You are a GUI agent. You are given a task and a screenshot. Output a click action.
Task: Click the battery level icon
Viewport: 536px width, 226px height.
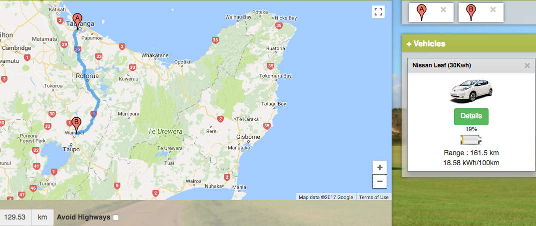(x=471, y=140)
